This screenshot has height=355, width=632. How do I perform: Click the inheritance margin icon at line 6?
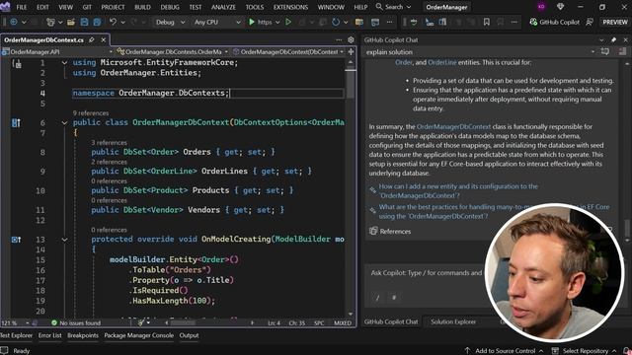click(x=16, y=122)
